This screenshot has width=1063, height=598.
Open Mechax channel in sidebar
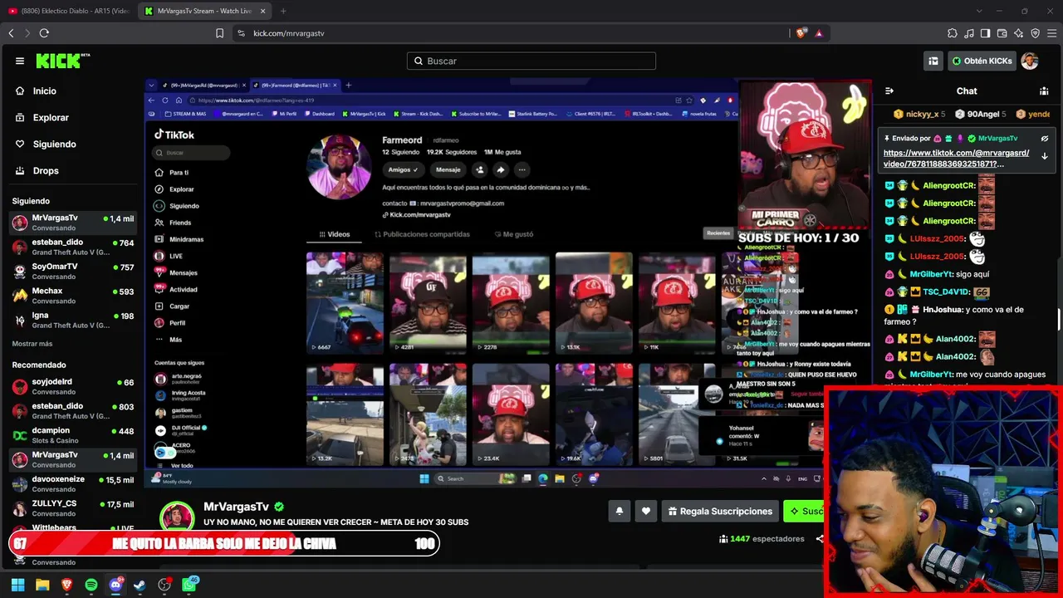tap(72, 296)
